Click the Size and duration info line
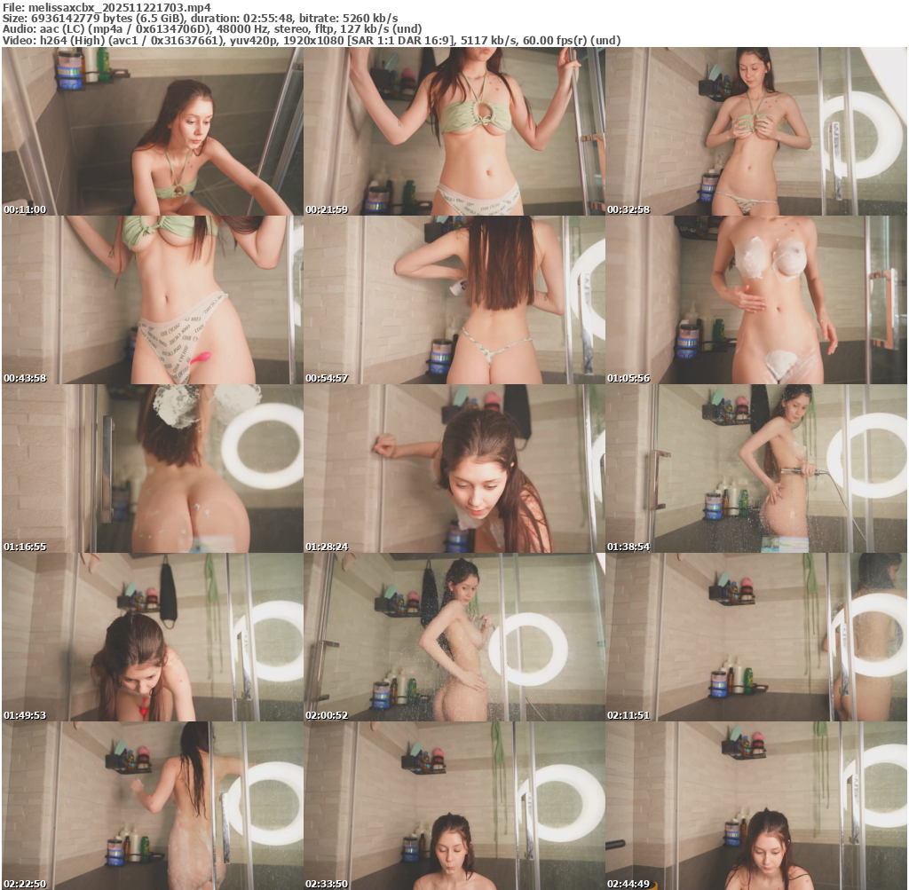This screenshot has height=890, width=909. point(200,18)
